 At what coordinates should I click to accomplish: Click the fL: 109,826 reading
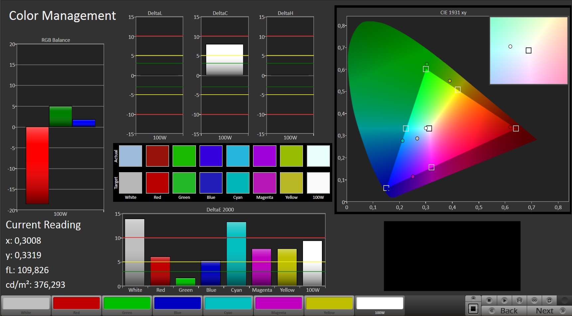(27, 270)
